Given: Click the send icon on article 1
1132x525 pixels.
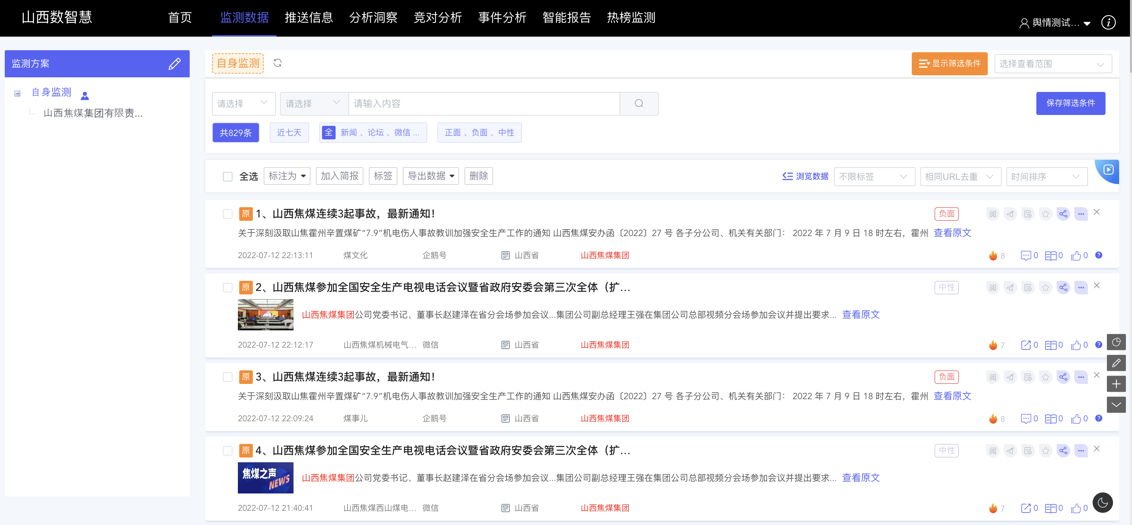Looking at the screenshot, I should tap(1010, 214).
